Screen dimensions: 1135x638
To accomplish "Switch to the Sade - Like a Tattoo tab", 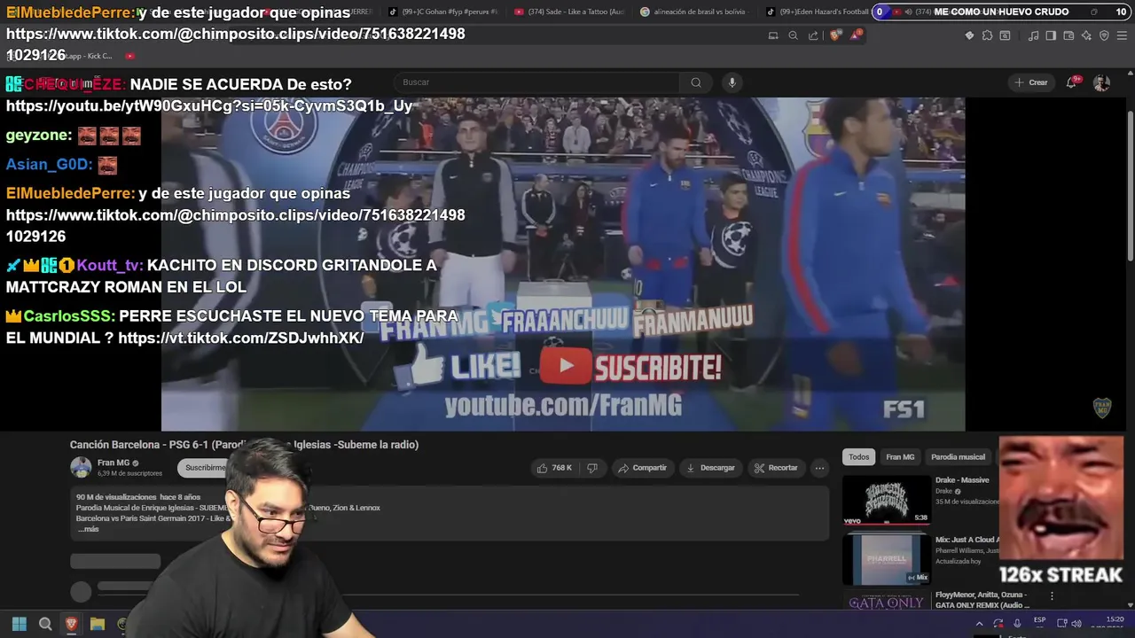I will coord(569,12).
